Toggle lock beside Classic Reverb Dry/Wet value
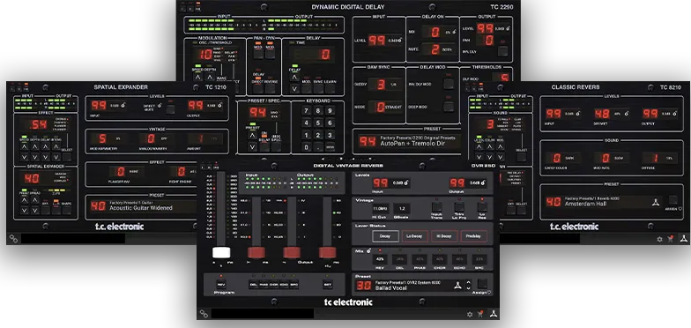 pyautogui.click(x=626, y=114)
